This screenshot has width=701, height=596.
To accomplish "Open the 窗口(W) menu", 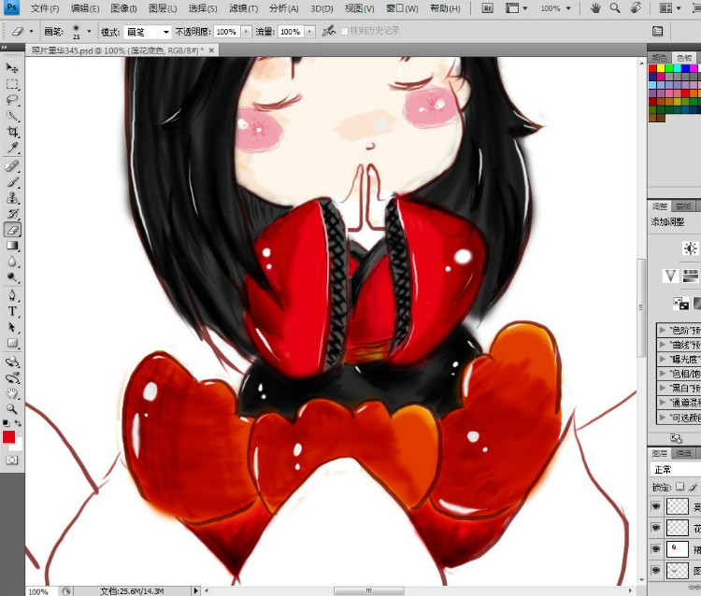I will click(402, 8).
